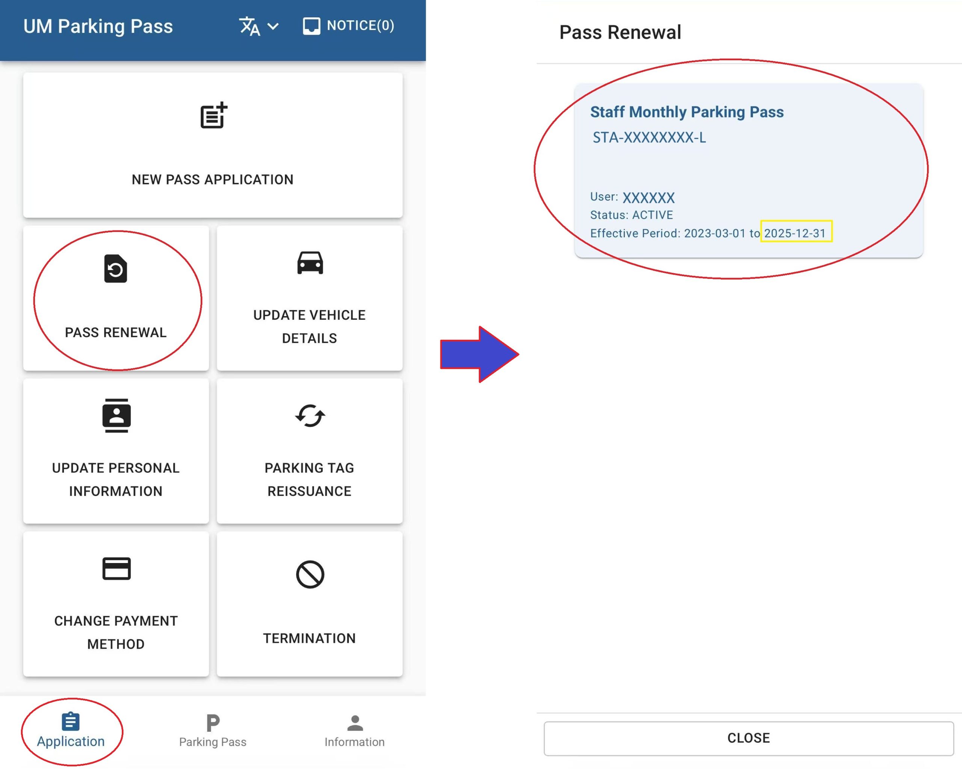Expand the chevron next to translate icon
Screen dimensions: 962x769
point(273,26)
